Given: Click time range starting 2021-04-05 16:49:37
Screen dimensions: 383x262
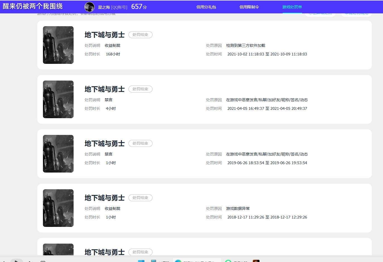Looking at the screenshot, I should 267,108.
